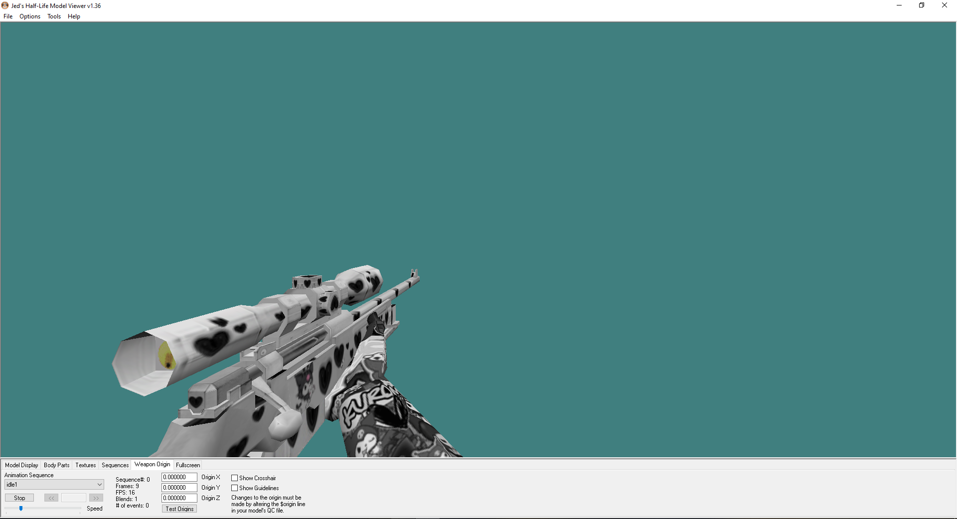
Task: Click the Test Origins button
Action: 179,509
